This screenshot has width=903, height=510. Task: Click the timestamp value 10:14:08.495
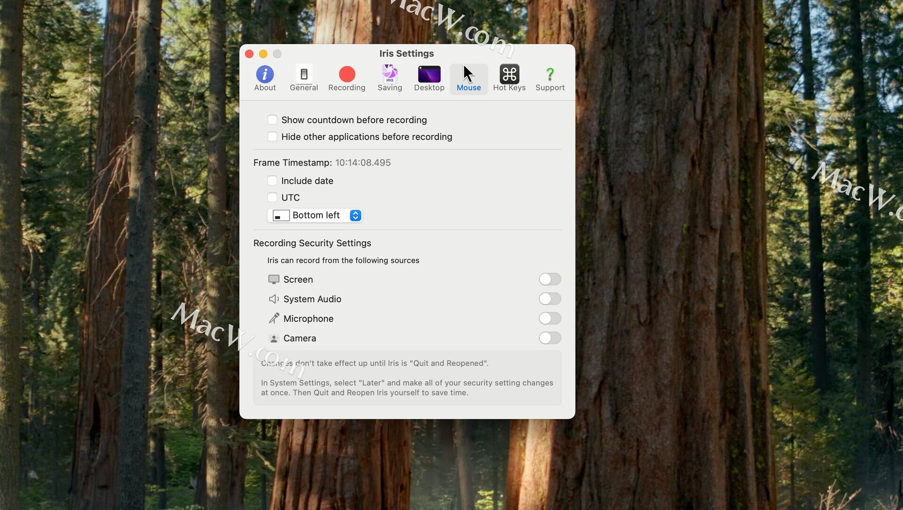tap(363, 163)
